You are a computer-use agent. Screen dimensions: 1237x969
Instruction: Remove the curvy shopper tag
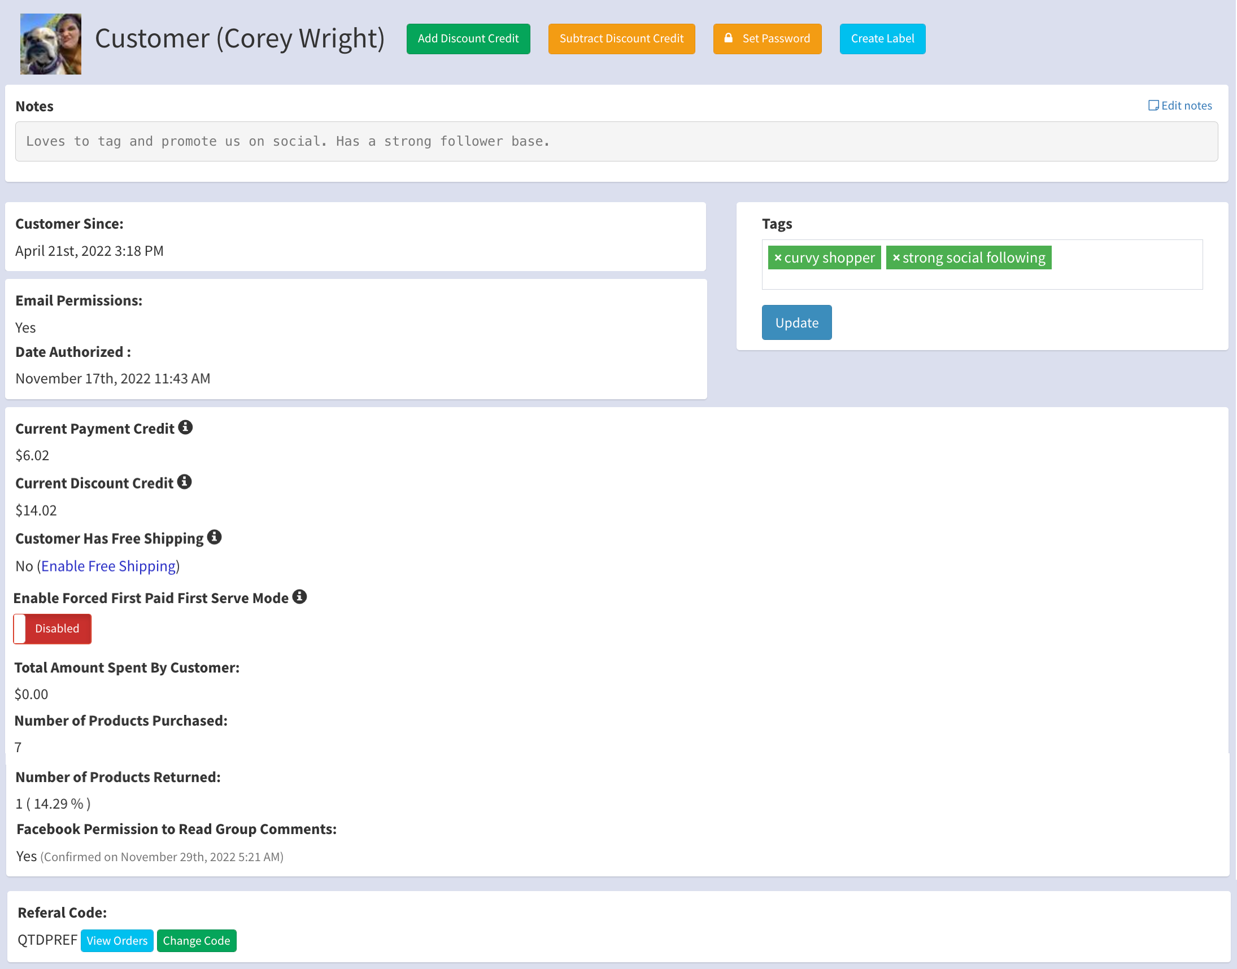click(x=777, y=257)
